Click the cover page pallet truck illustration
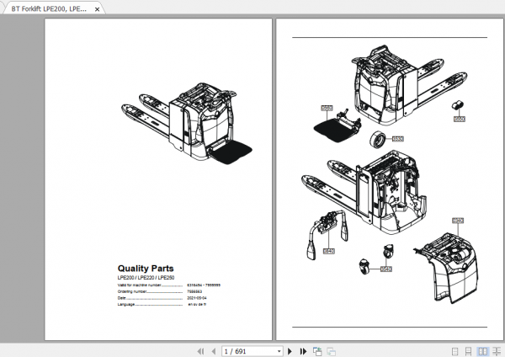Viewport: 505px width, 357px height. point(187,124)
